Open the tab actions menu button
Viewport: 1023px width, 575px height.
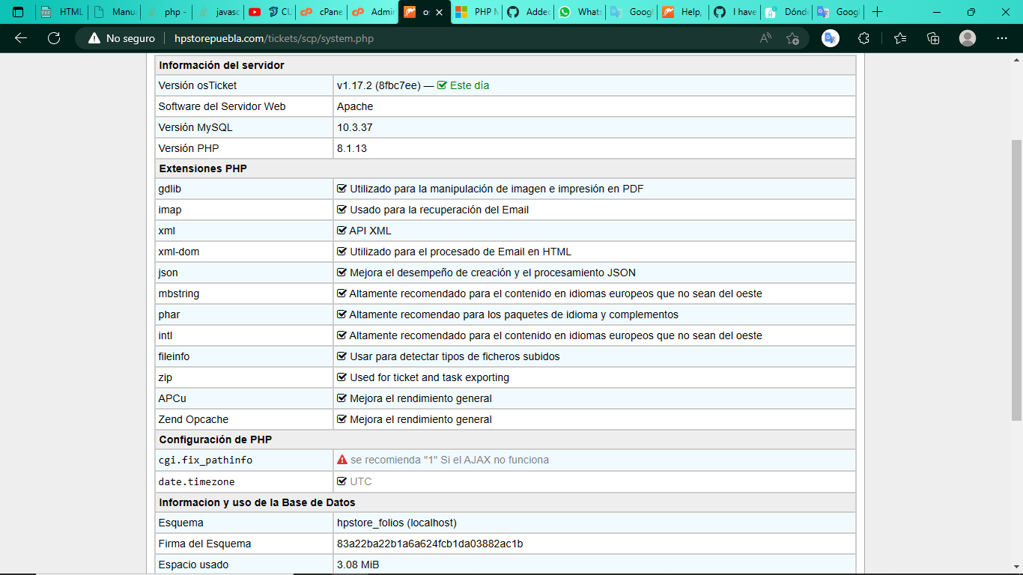(18, 12)
